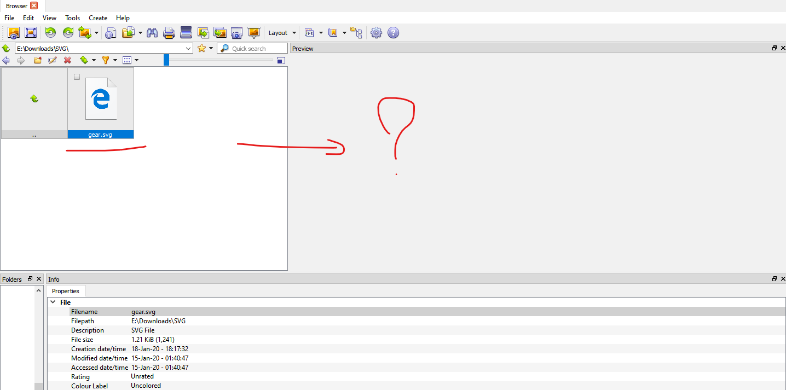Select the gear.svg thumbnail
Image resolution: width=786 pixels, height=390 pixels.
[101, 103]
